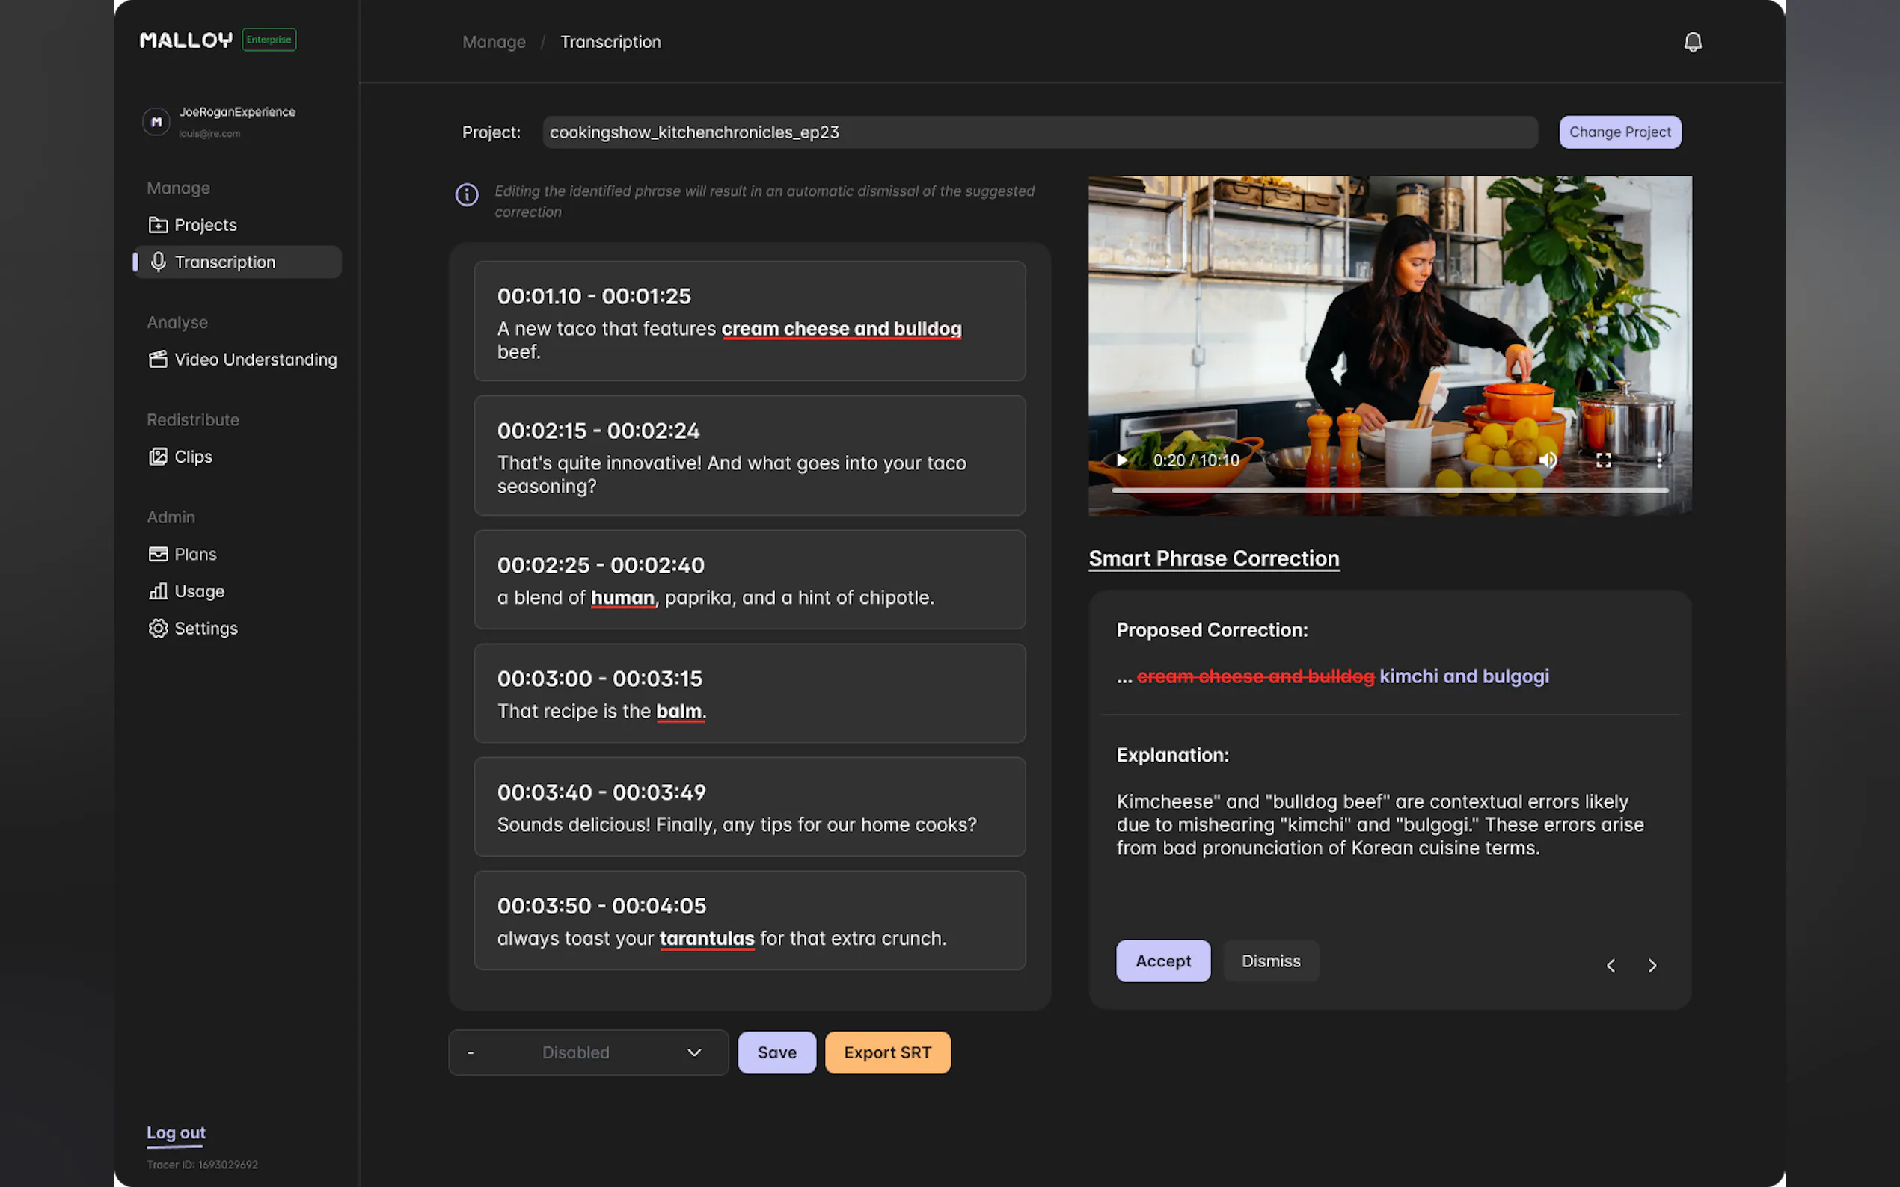Dismiss the proposed correction
Screen dimensions: 1900x1187
(1270, 961)
